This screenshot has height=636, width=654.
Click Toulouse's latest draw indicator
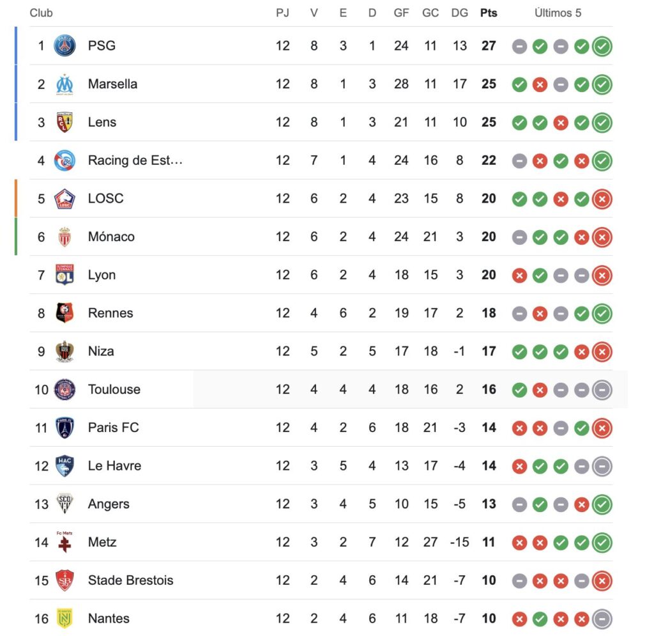[x=602, y=389]
